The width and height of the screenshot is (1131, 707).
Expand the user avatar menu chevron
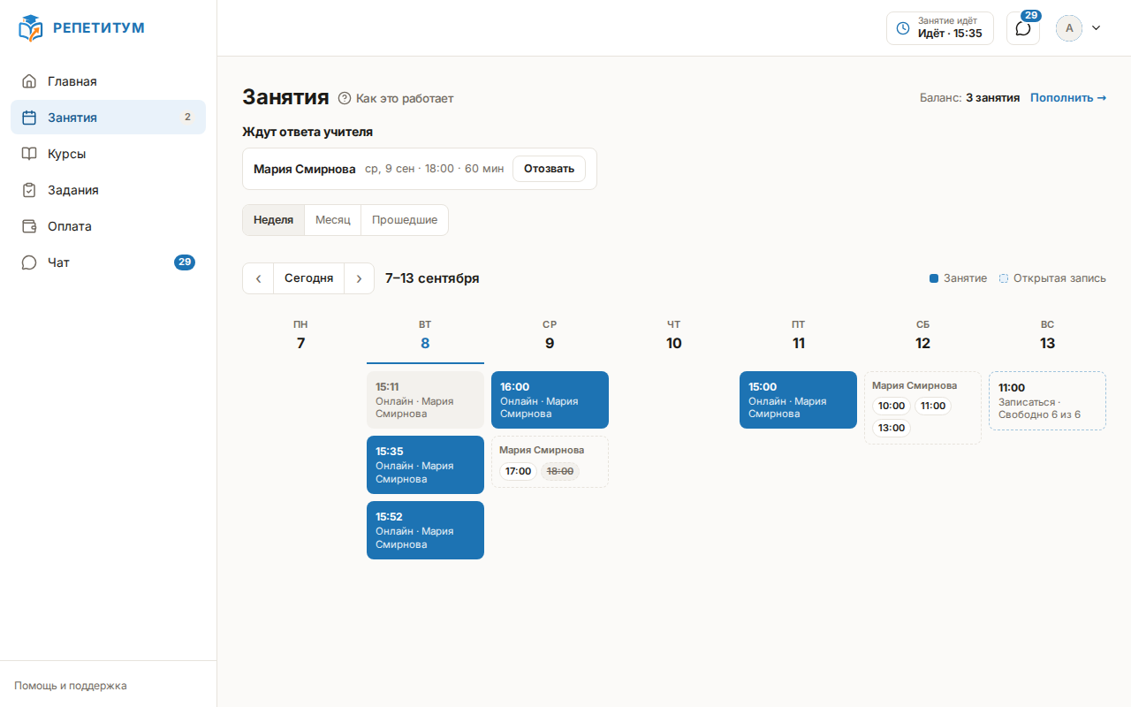1097,28
